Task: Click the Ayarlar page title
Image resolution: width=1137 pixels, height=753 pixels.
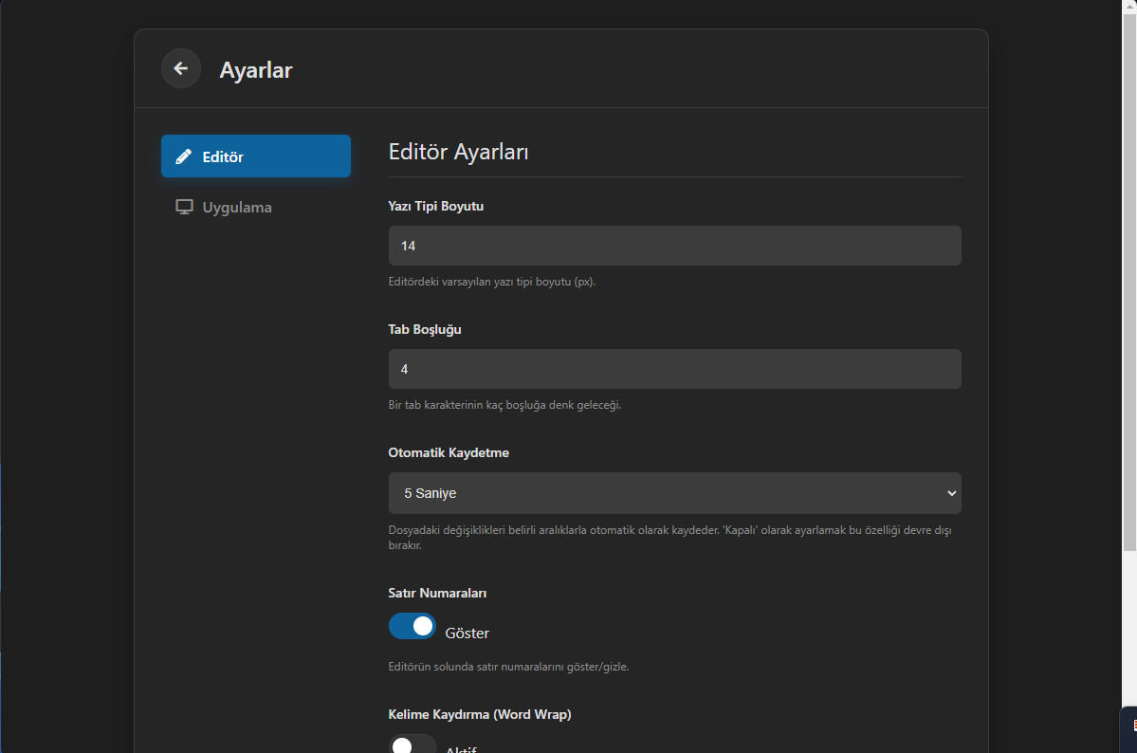Action: point(256,70)
